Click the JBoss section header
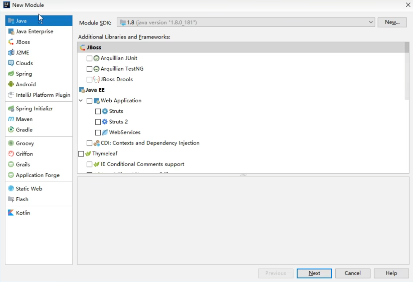 pos(241,48)
